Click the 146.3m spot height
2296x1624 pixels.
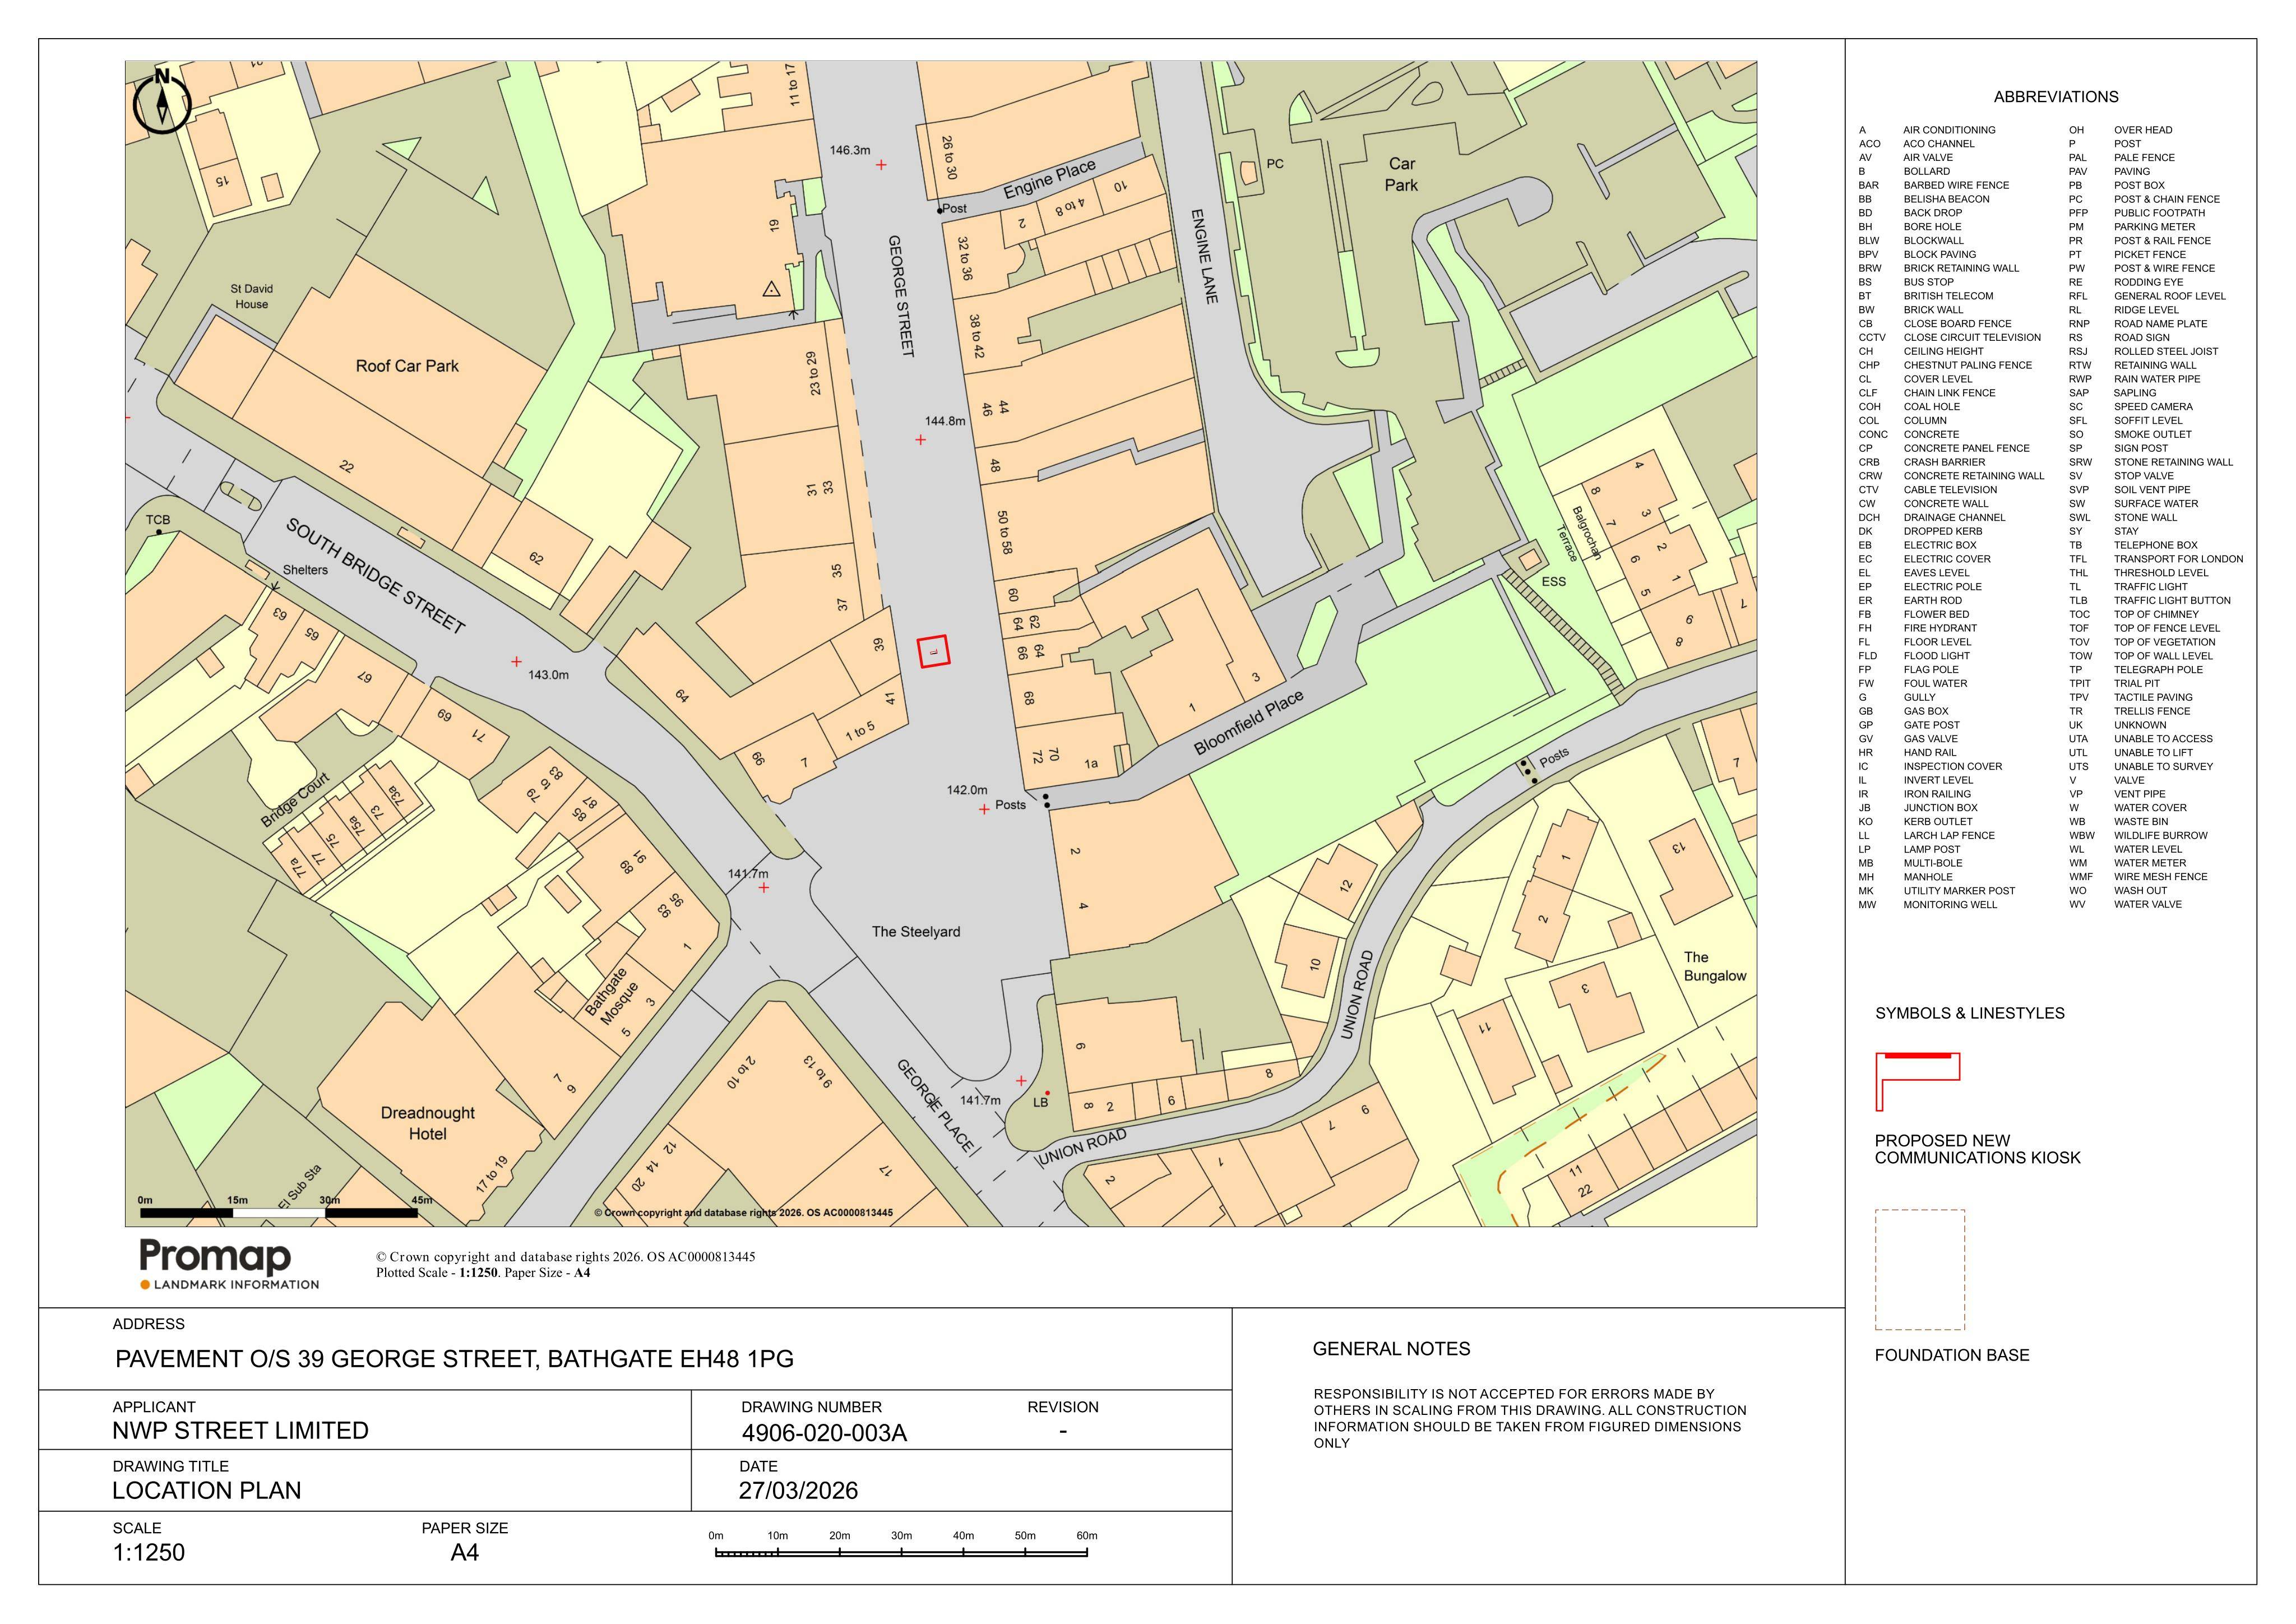(x=850, y=150)
